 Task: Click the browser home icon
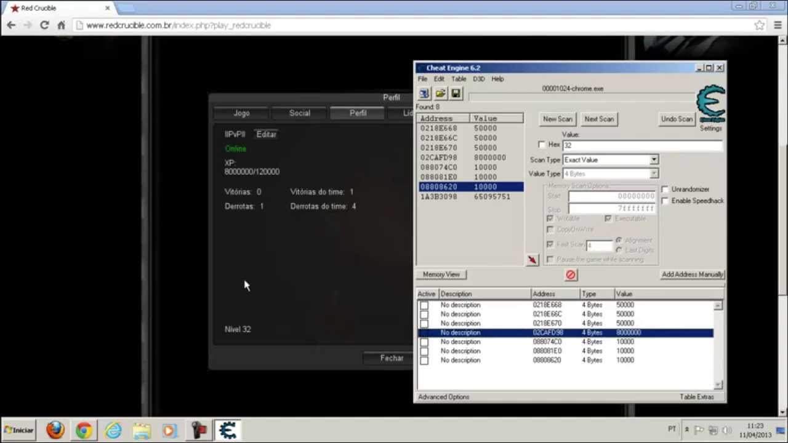tap(61, 25)
